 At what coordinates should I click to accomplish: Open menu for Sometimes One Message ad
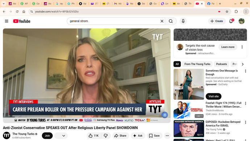[x=245, y=71]
